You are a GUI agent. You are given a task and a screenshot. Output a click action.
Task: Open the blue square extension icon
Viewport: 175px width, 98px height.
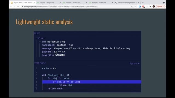coord(140,7)
